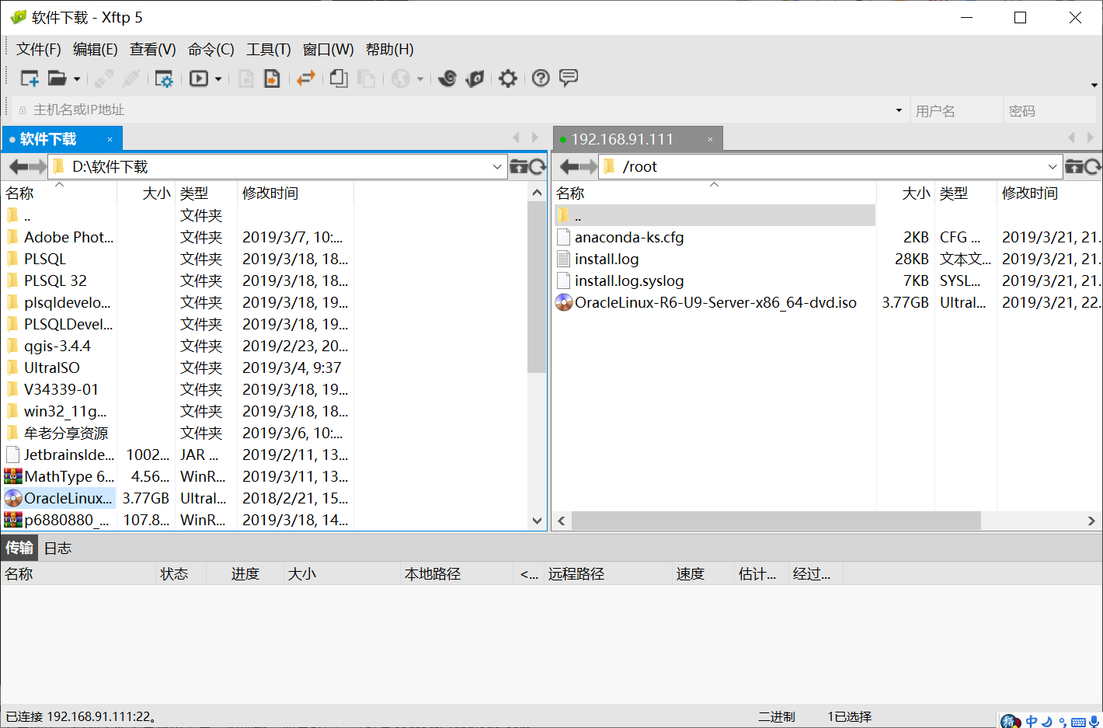Click the IME keyboard tray icon
Screen dimensions: 1103x728
[x=1078, y=722]
